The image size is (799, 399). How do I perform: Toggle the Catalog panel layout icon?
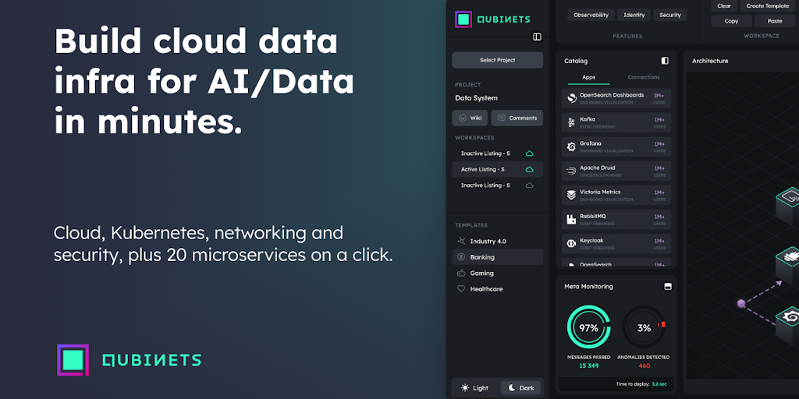[665, 61]
